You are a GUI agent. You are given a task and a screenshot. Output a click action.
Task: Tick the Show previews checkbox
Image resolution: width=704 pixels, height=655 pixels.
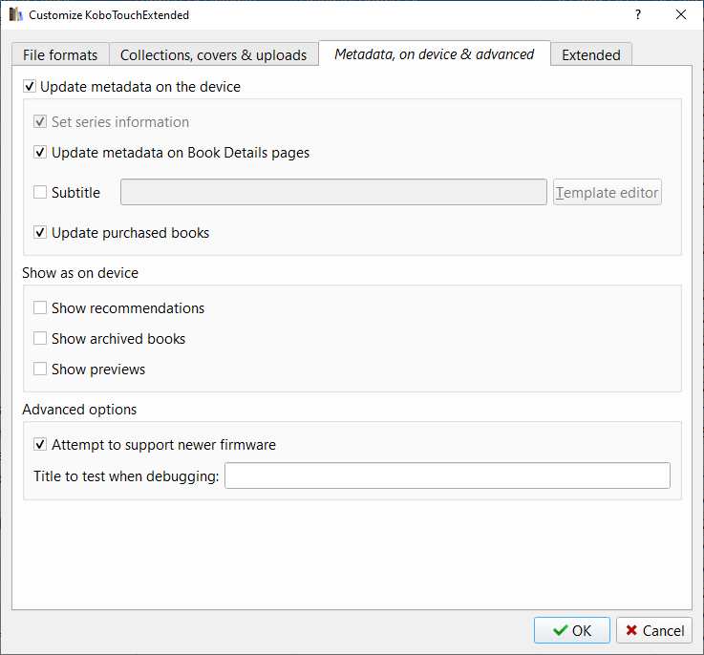click(x=40, y=370)
